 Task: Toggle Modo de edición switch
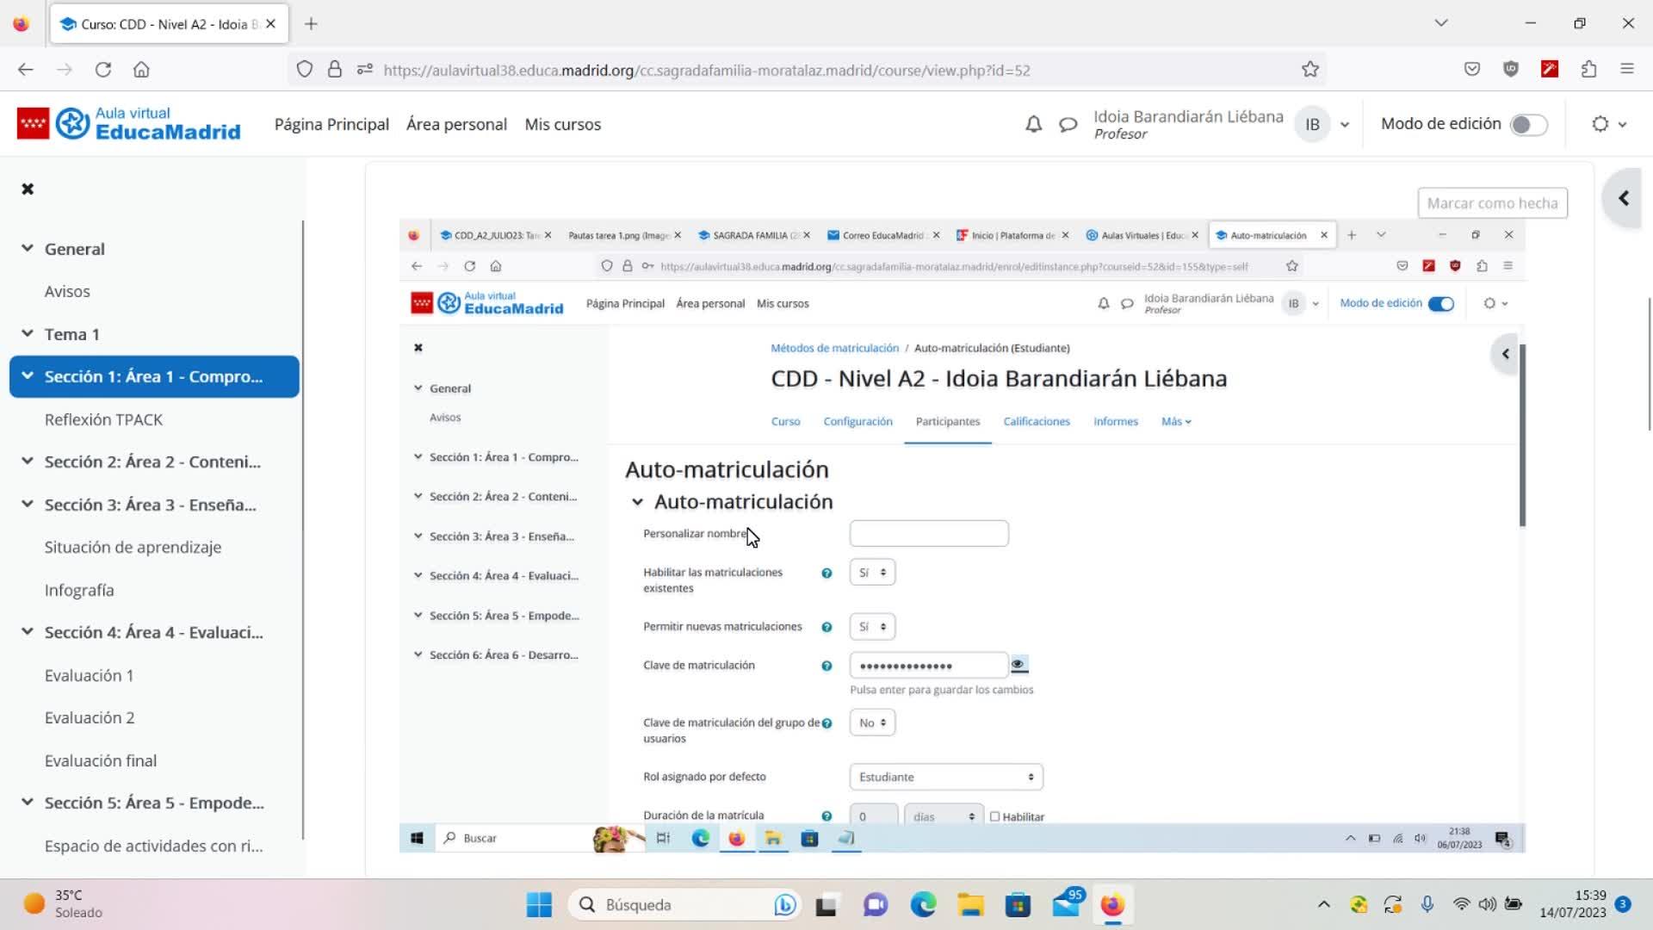click(x=1528, y=125)
